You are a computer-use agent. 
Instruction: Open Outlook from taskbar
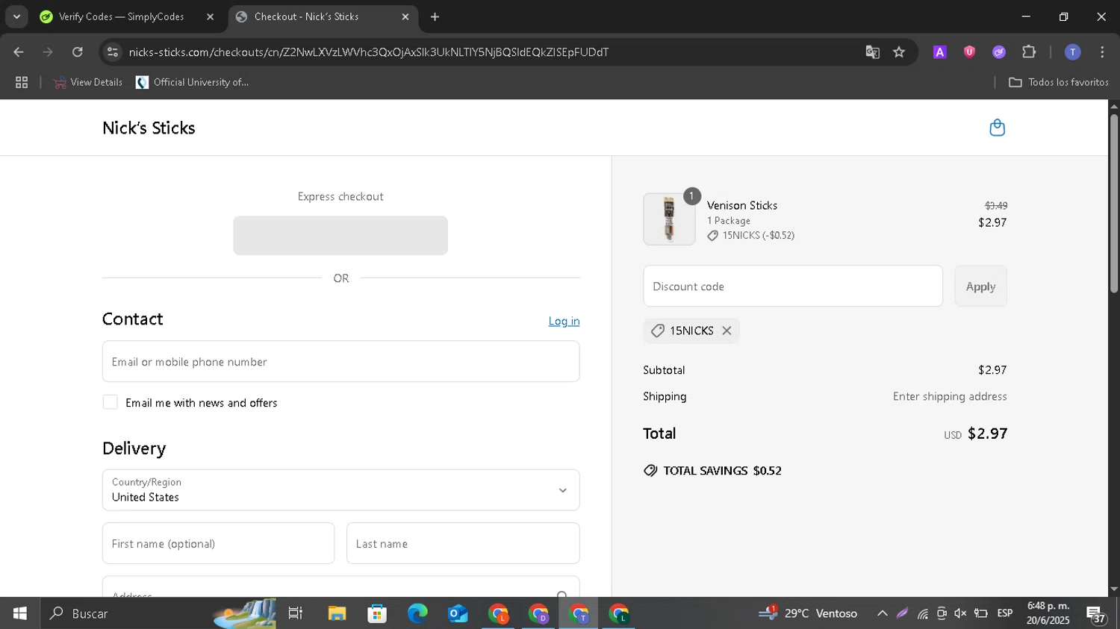[458, 613]
